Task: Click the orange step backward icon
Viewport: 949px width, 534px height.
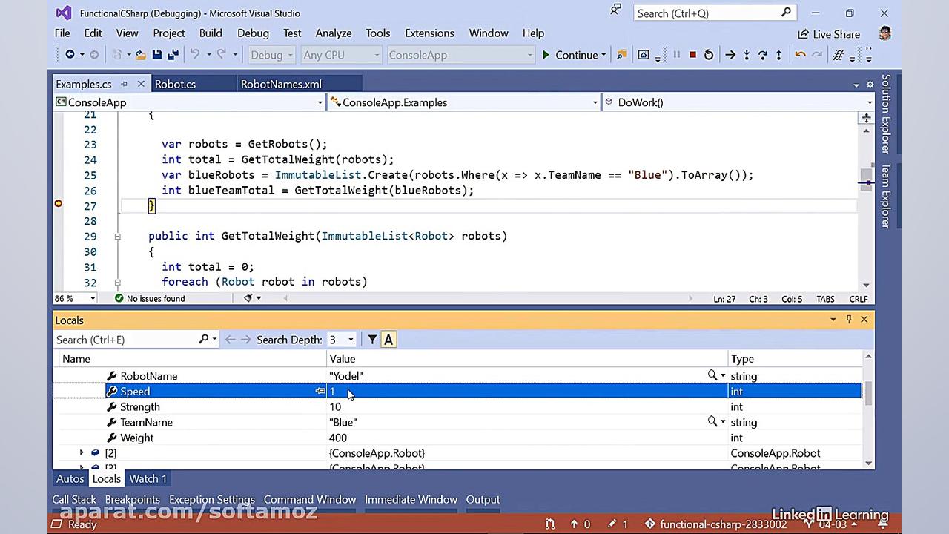Action: point(800,55)
